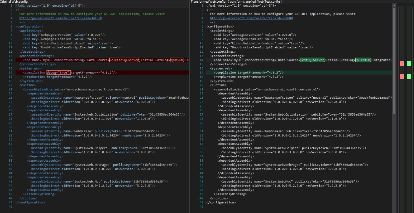Screen dimensions: 414x213
Task: Click the highlighted TestSQLServer text in the transformed pane
Action: 312,60
